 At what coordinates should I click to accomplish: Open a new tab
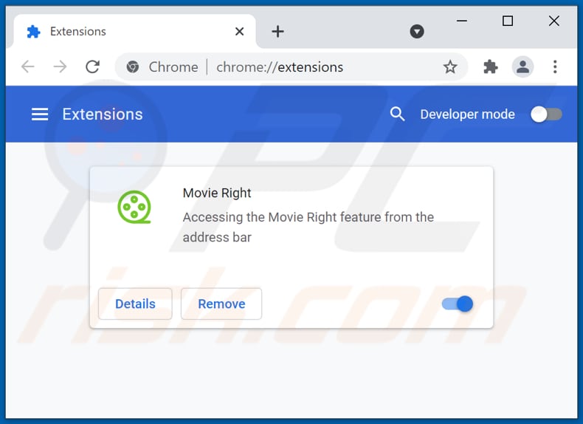point(277,31)
